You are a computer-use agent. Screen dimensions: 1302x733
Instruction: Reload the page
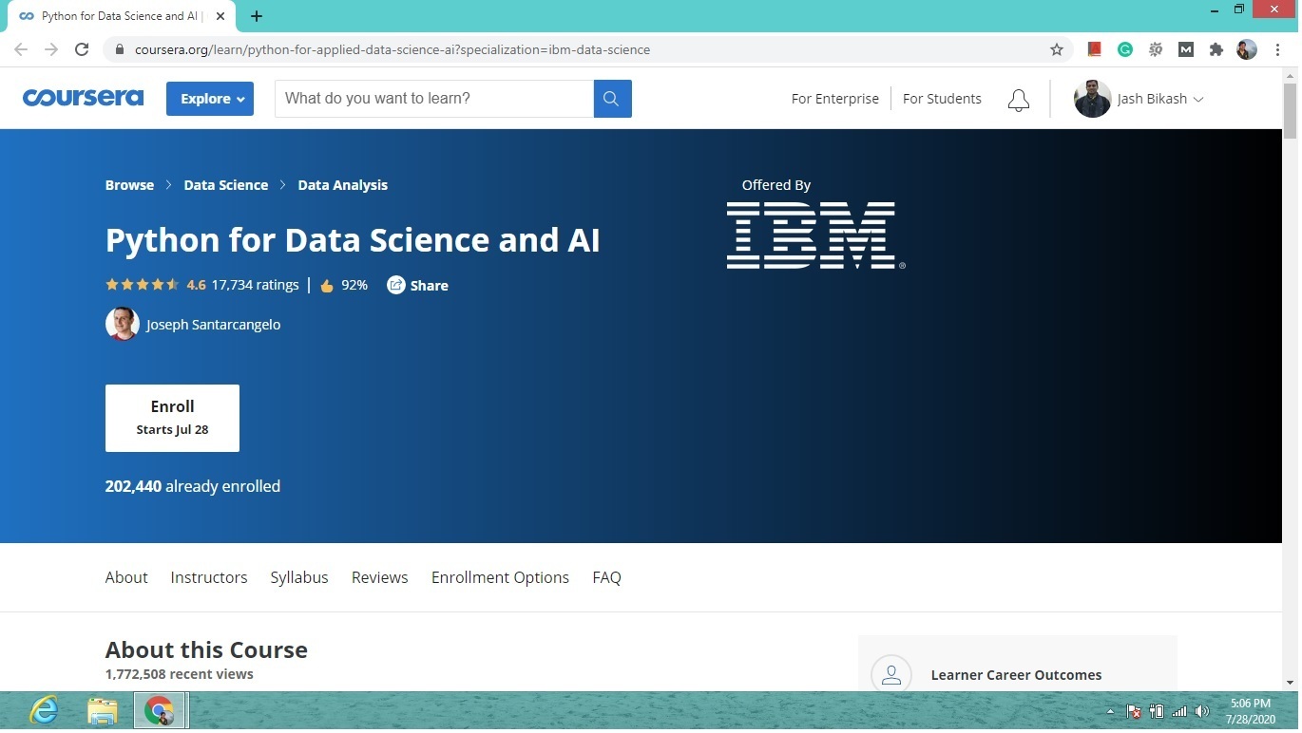[x=82, y=49]
